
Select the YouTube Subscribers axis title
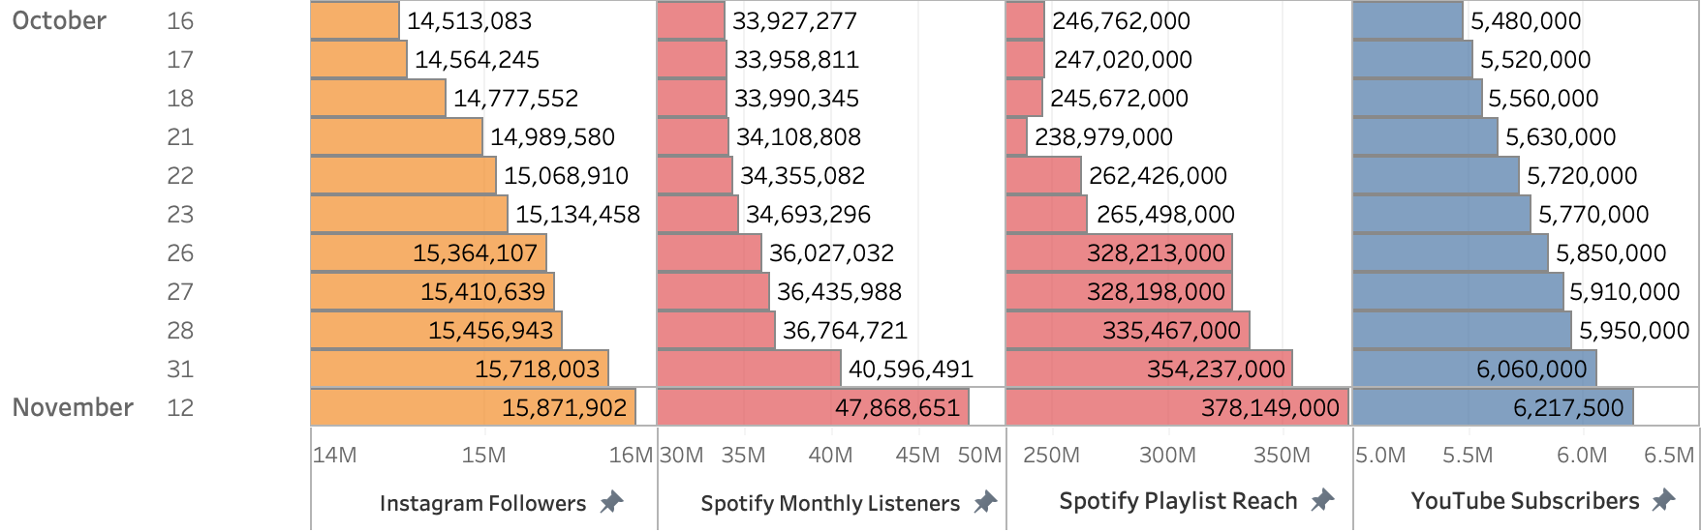click(x=1525, y=501)
